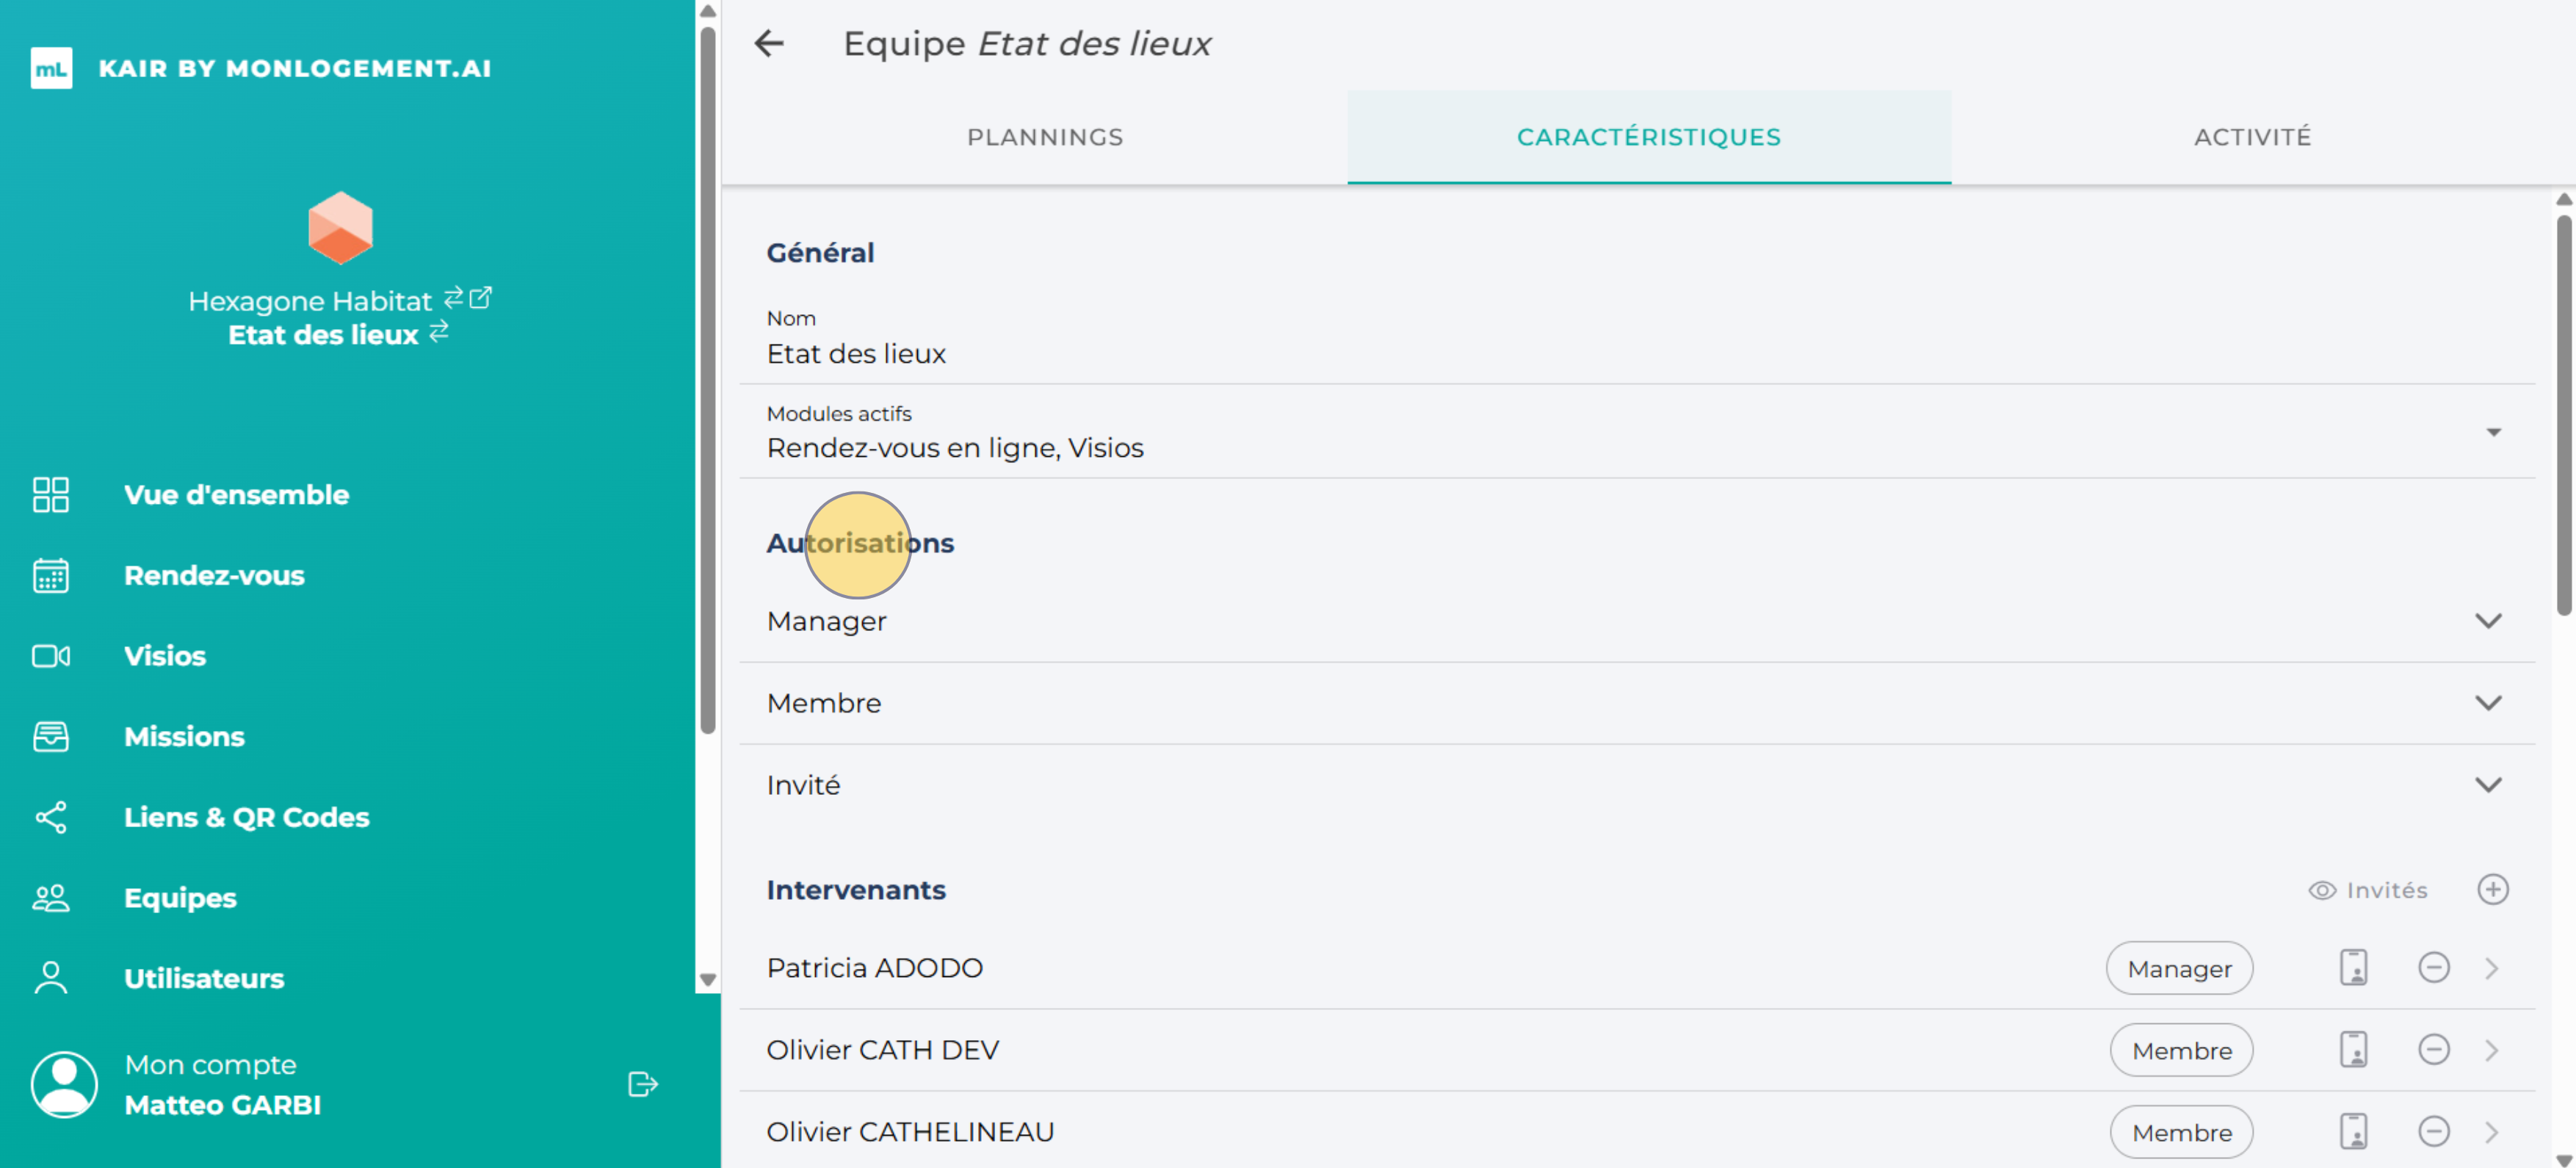Remove Patricia ADODO with the minus icon
This screenshot has height=1168, width=2576.
tap(2433, 968)
